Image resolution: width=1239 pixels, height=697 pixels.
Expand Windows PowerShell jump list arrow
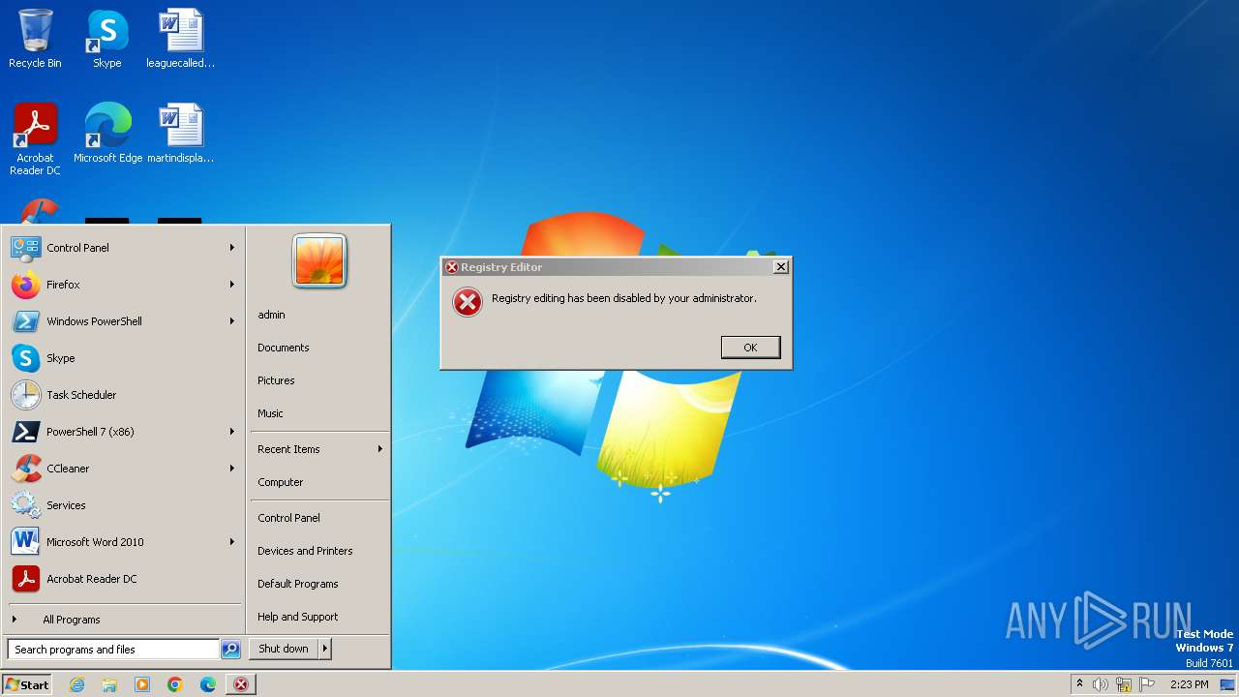click(232, 321)
